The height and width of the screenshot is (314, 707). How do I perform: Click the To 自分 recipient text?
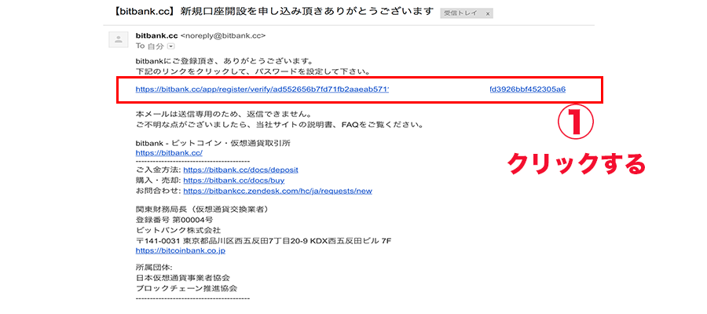click(x=150, y=46)
